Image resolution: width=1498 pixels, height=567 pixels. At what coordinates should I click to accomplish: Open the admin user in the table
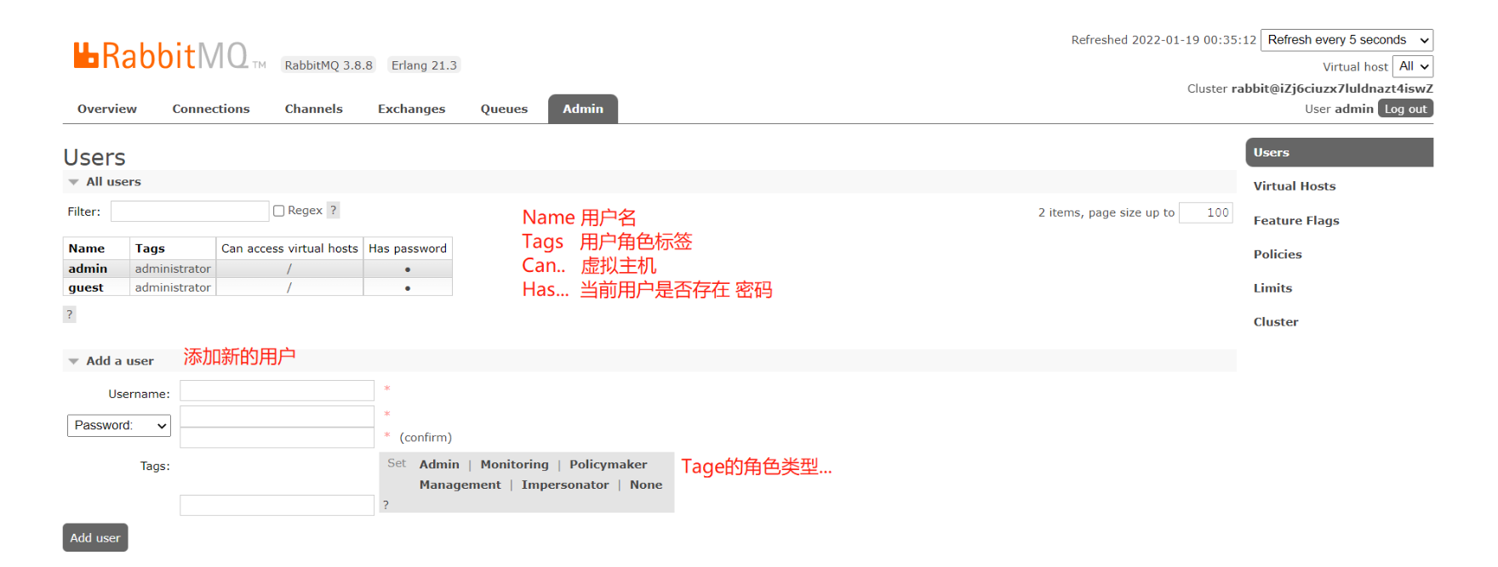pyautogui.click(x=88, y=269)
